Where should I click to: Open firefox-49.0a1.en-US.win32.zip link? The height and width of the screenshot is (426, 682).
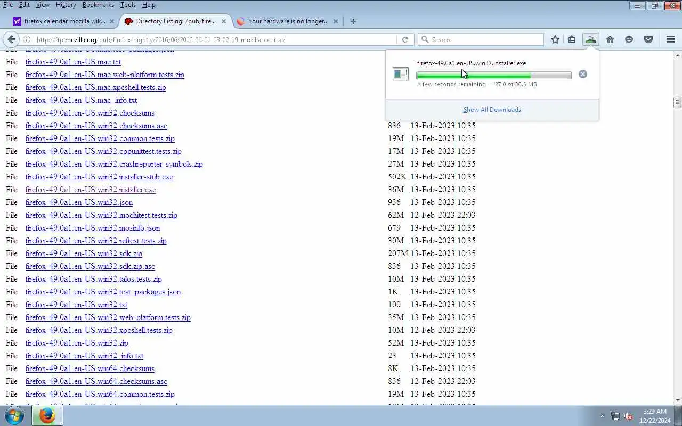point(77,343)
